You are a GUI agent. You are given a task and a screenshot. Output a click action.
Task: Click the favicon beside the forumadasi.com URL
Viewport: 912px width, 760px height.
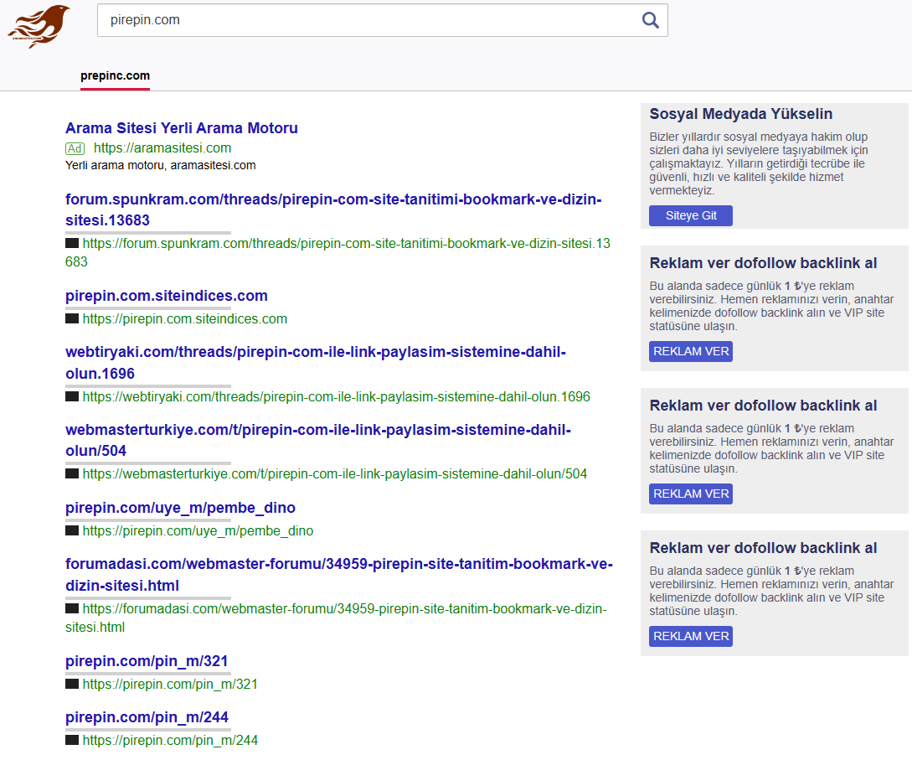tap(72, 608)
